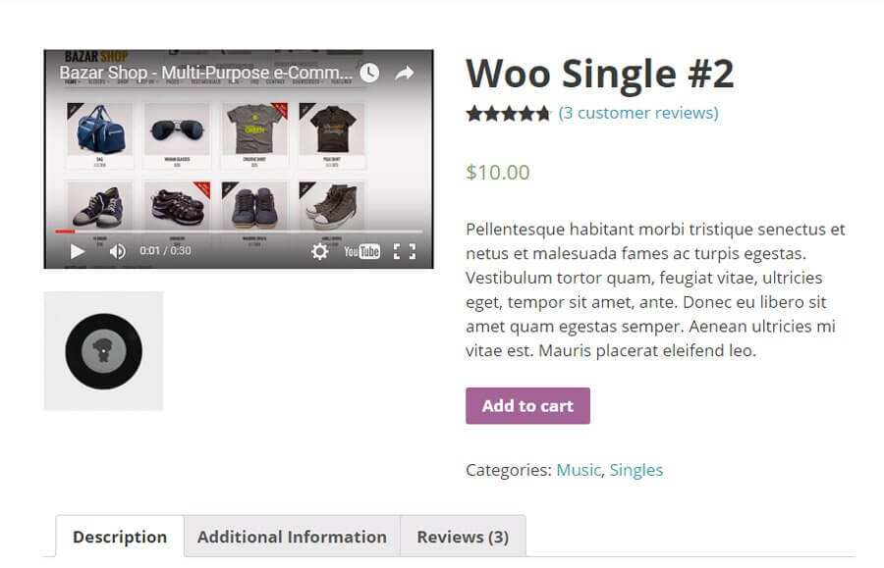
Task: Open the 3 customer reviews link
Action: click(x=638, y=113)
